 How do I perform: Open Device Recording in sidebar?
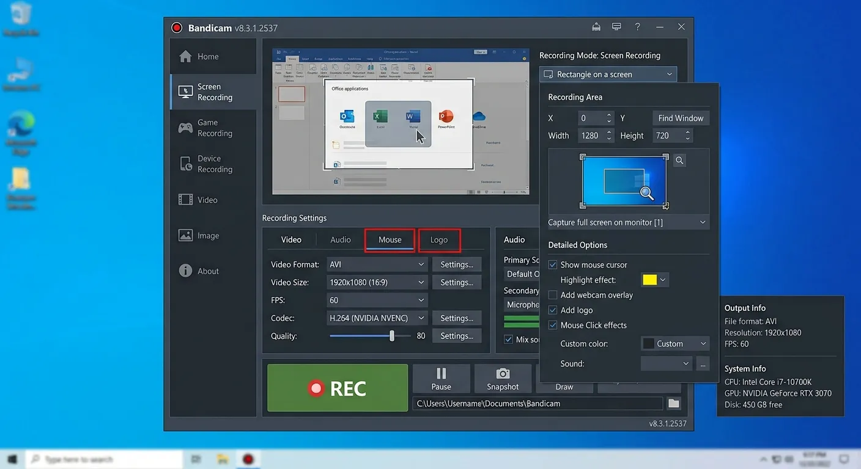point(213,164)
